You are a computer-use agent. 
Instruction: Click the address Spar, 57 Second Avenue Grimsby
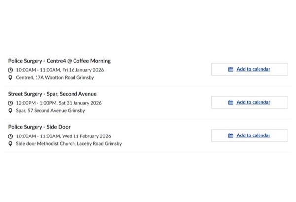[50, 111]
